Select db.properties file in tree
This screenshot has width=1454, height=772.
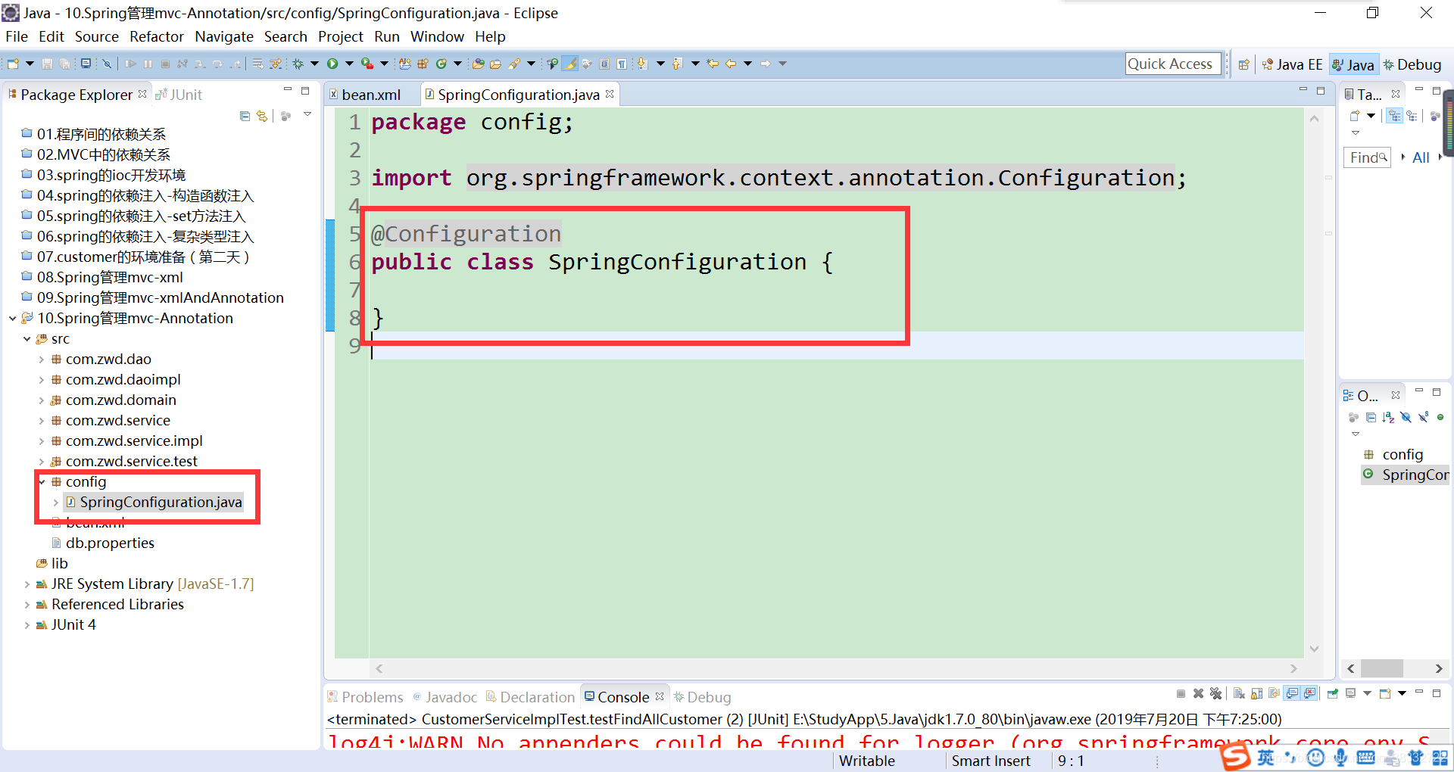coord(110,543)
